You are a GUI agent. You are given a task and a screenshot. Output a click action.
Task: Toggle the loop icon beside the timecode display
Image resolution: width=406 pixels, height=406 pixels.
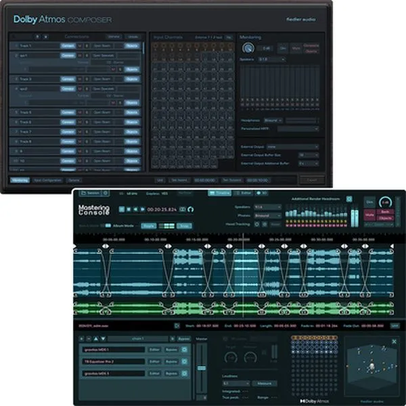click(183, 209)
